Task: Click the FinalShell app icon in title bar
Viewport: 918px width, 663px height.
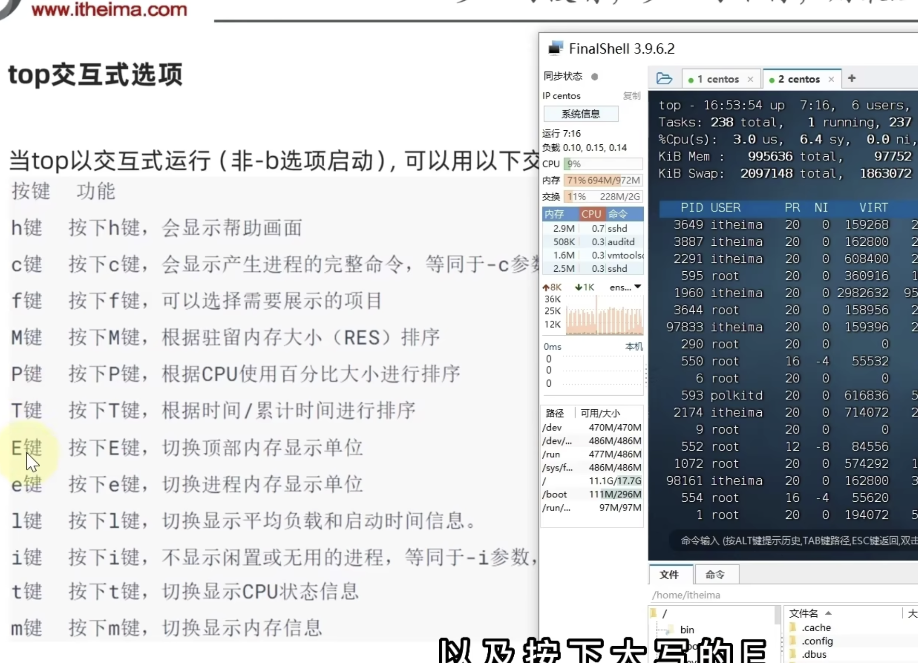Action: pyautogui.click(x=556, y=48)
